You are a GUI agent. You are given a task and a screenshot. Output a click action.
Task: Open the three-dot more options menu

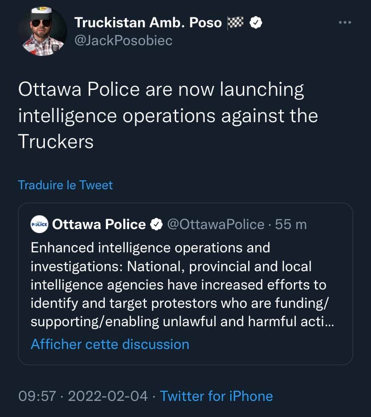coord(345,22)
